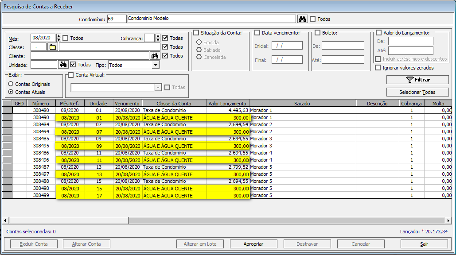The image size is (456, 255).
Task: Enable Conta Virtual checkbox
Action: pos(70,75)
